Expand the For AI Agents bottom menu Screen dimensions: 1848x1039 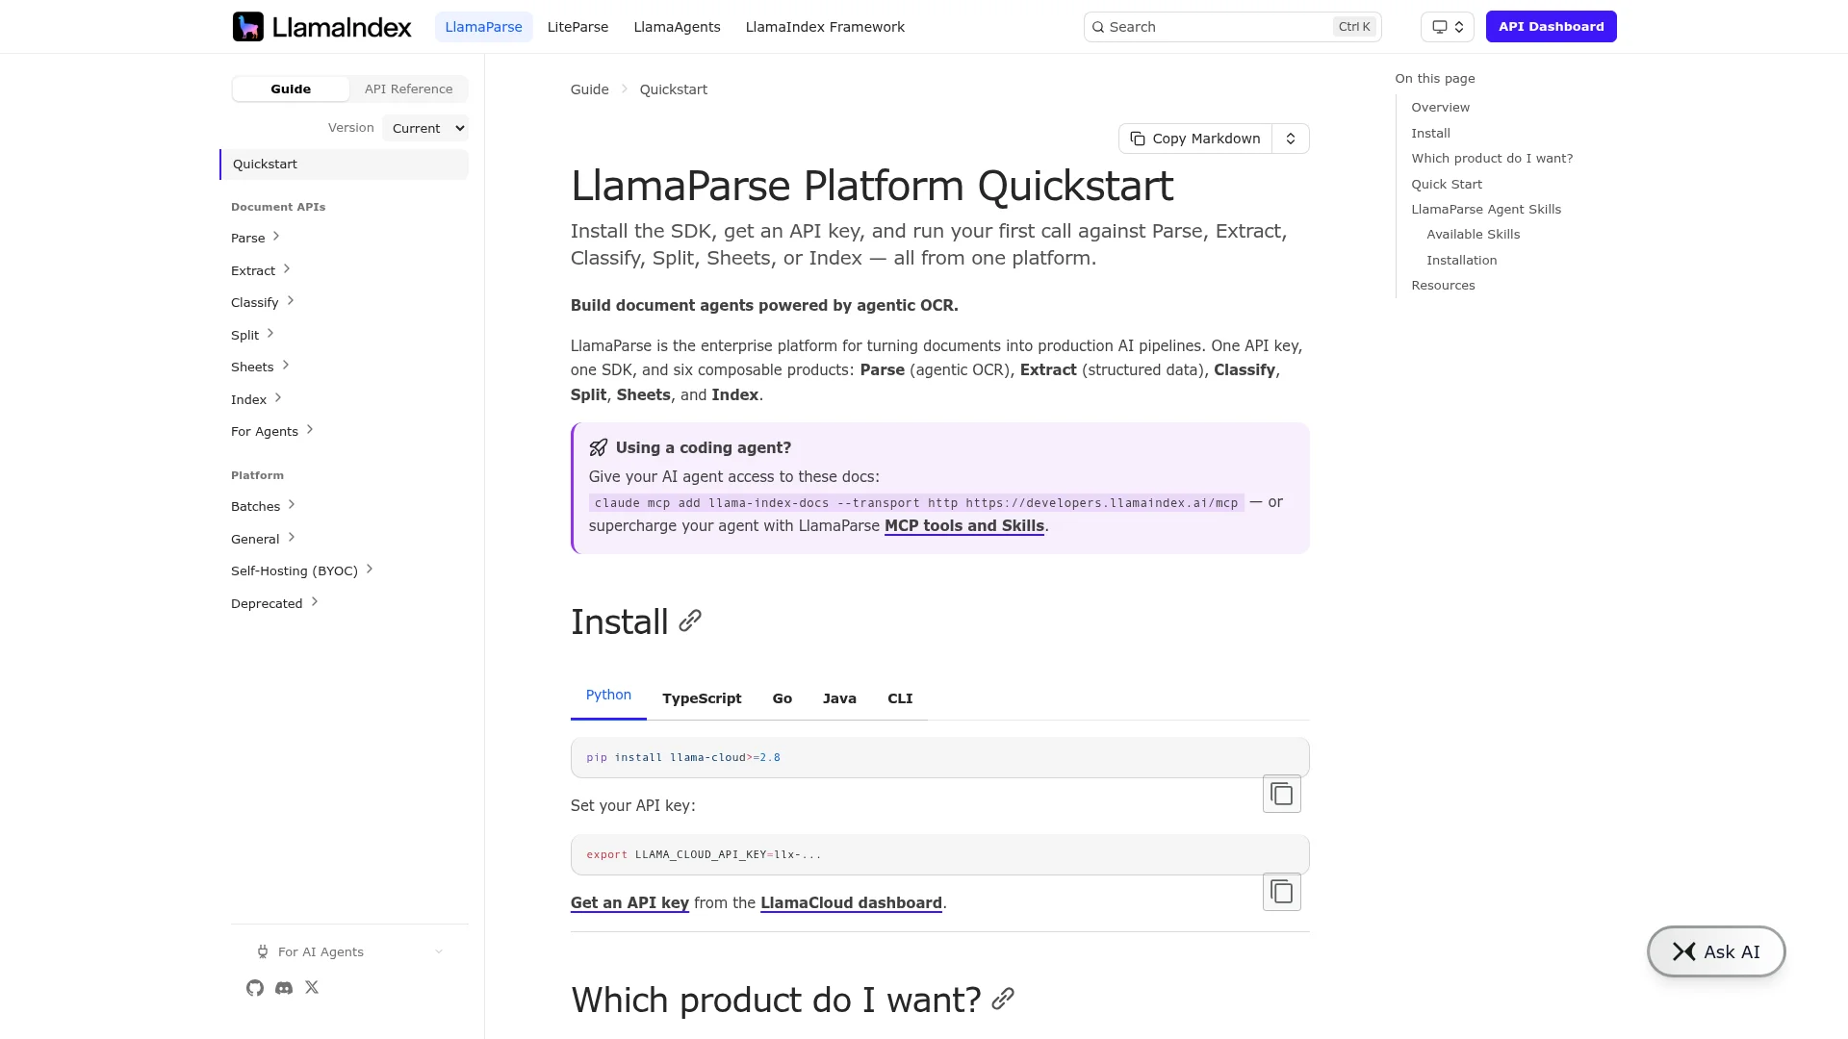tap(349, 951)
